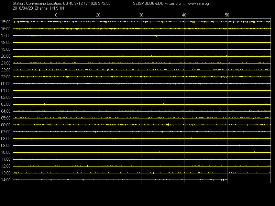Click the 19:00 hour label

coord(6,49)
